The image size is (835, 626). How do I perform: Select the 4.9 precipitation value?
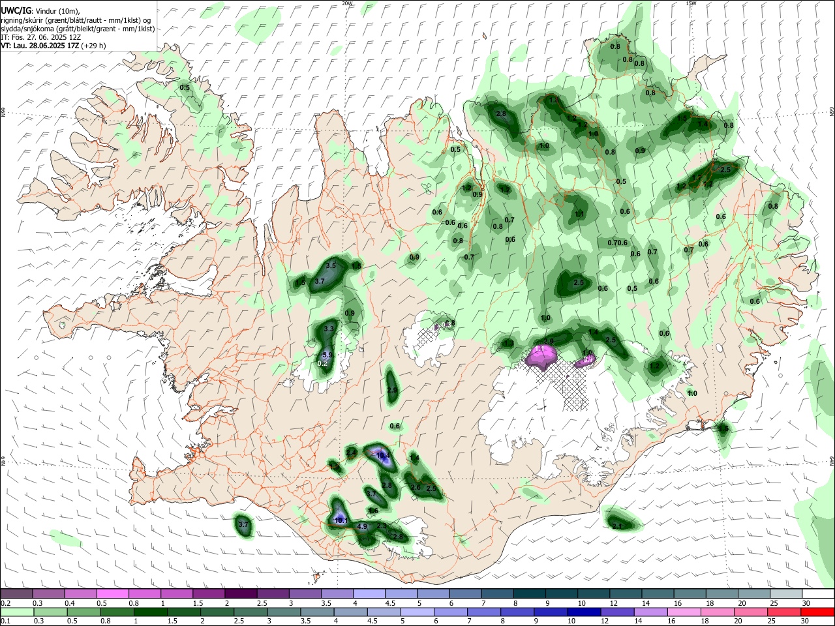click(363, 526)
